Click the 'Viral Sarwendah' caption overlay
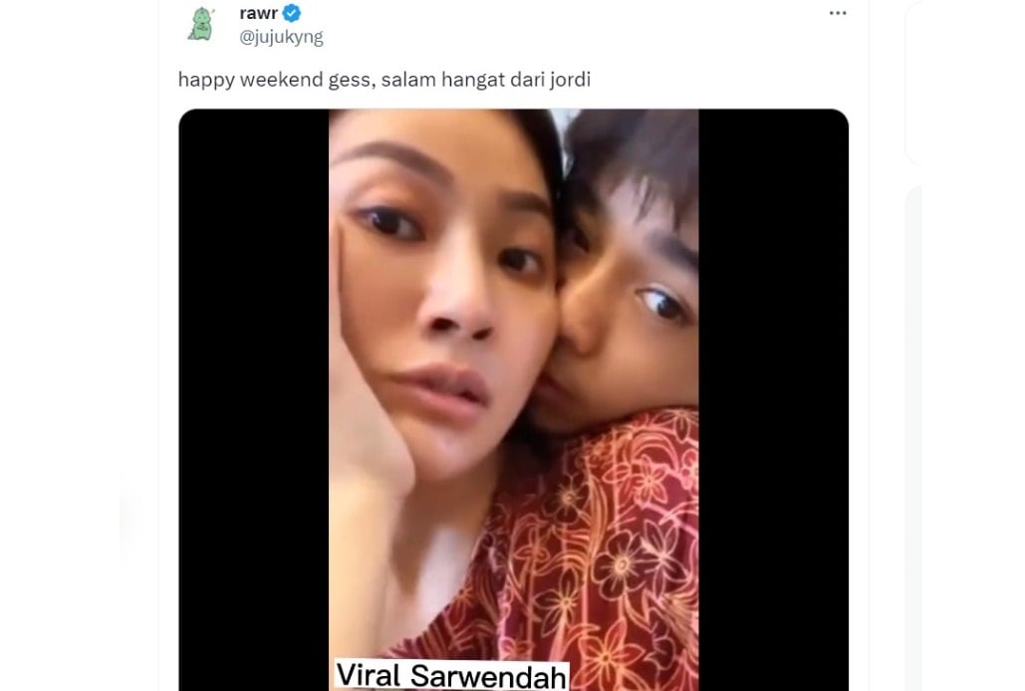Screen dimensions: 1025x691 pos(451,675)
